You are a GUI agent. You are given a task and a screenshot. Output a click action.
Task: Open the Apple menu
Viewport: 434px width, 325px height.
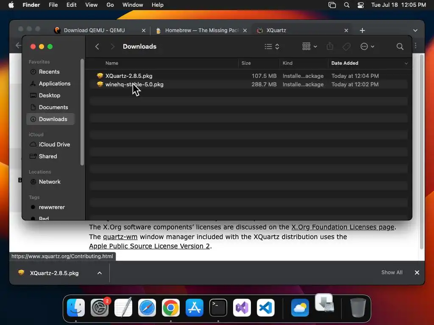11,5
